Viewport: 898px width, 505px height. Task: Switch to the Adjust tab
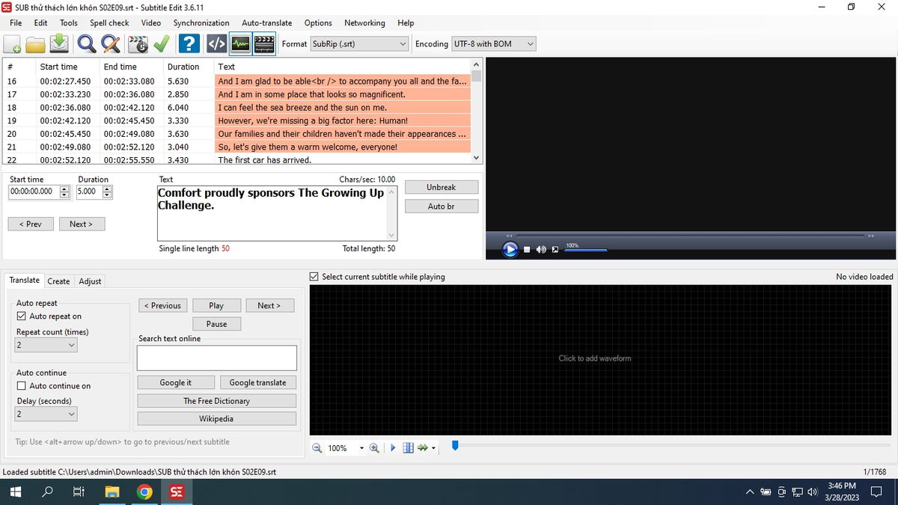90,281
